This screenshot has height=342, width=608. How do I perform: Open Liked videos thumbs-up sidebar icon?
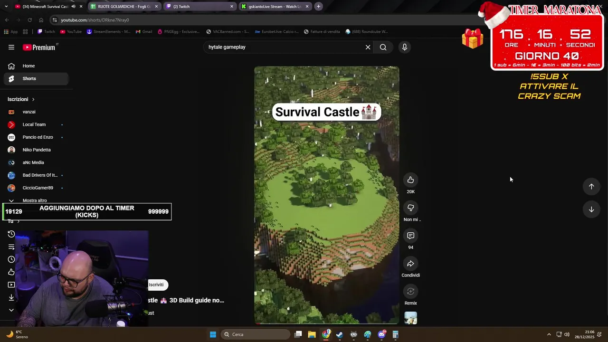pyautogui.click(x=11, y=272)
